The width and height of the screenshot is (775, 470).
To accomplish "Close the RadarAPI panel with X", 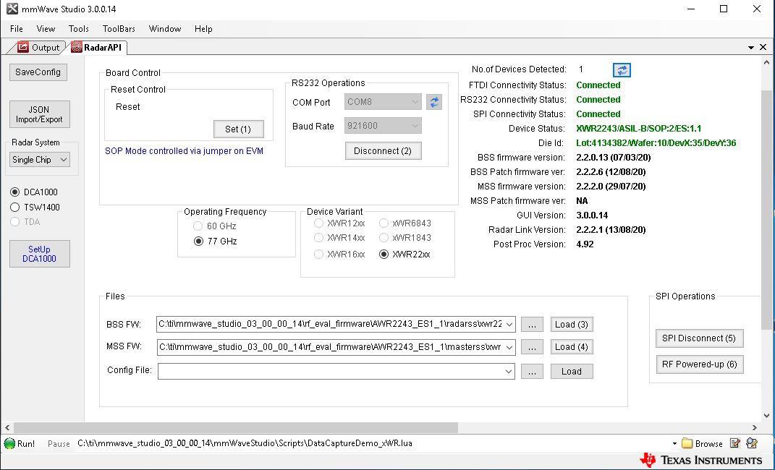I will point(763,48).
